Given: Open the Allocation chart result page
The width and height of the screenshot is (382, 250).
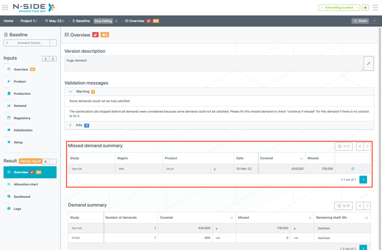Looking at the screenshot, I should [26, 184].
